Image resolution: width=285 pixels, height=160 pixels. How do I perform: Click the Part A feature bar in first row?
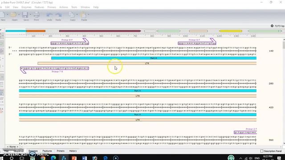pyautogui.click(x=154, y=58)
